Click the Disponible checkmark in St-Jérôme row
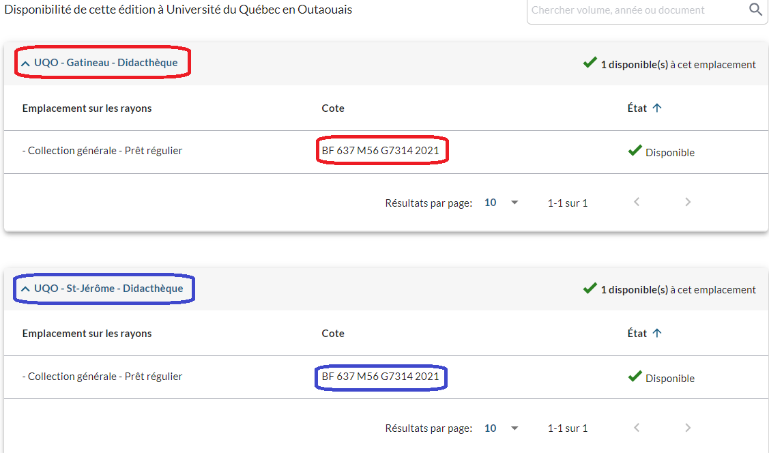769x453 pixels. coord(635,377)
